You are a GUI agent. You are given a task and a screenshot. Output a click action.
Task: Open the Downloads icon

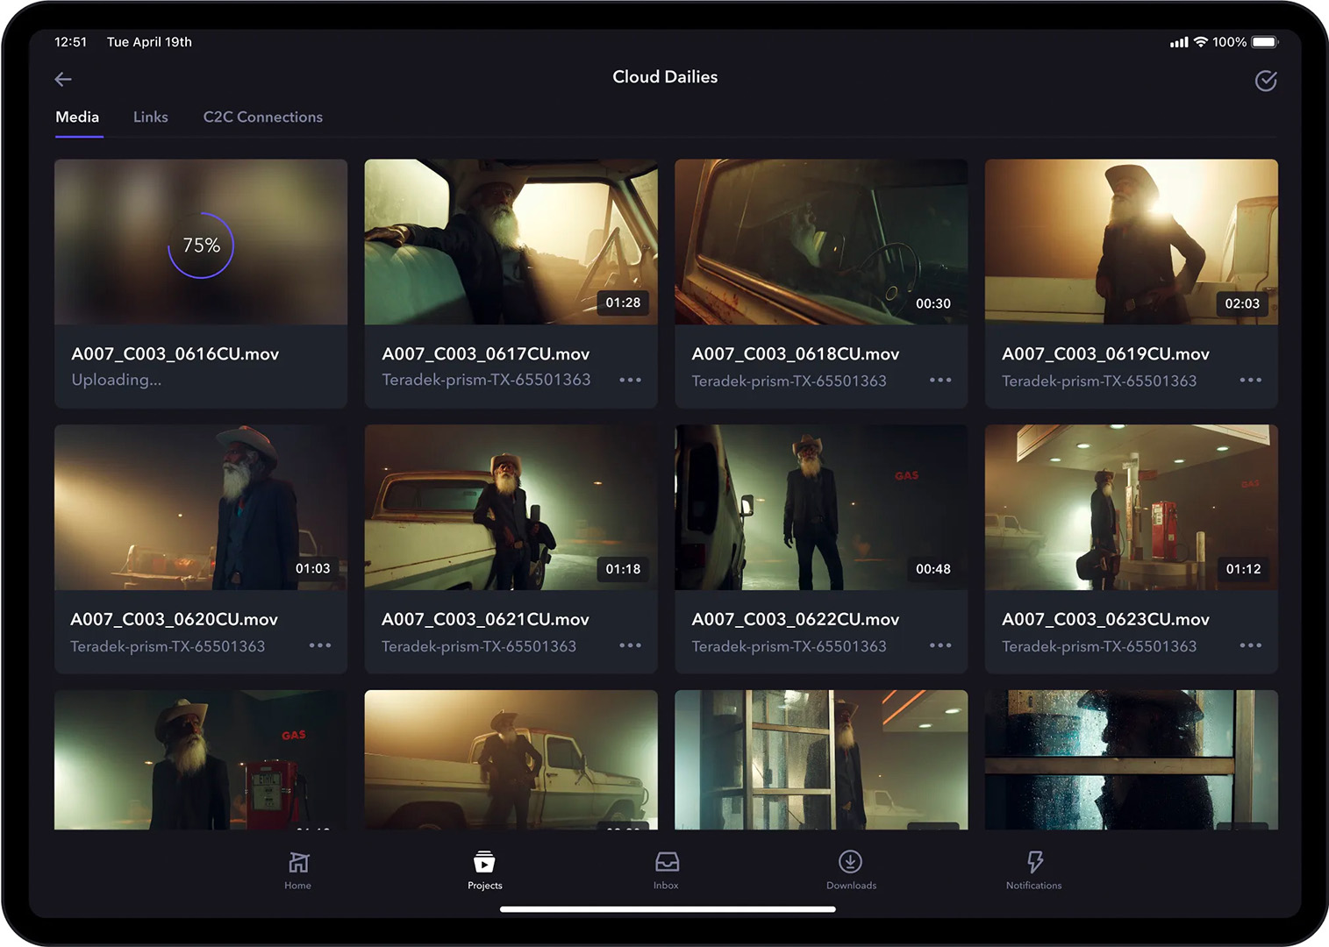tap(850, 863)
